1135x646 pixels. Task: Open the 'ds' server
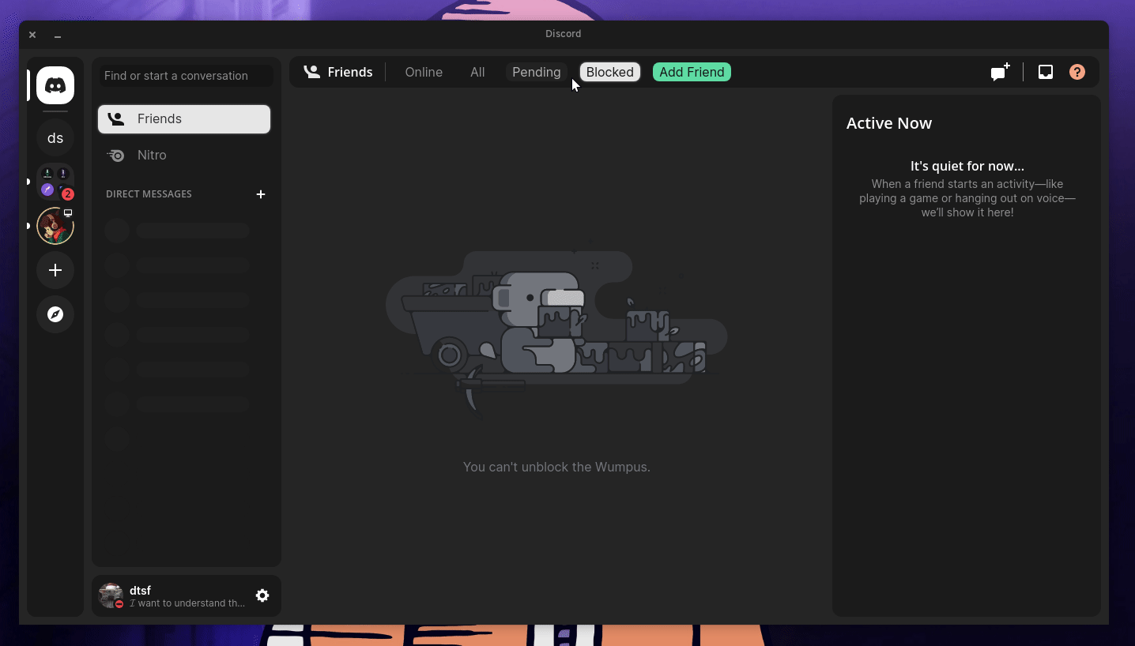click(x=55, y=138)
